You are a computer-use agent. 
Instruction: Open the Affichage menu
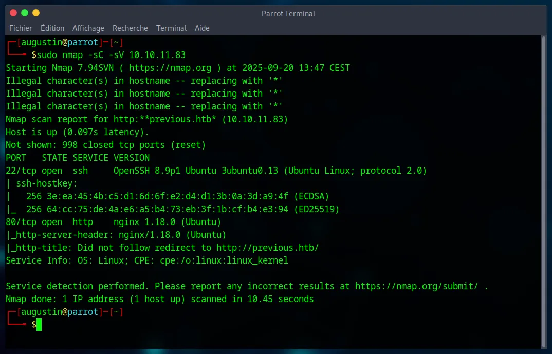tap(88, 28)
